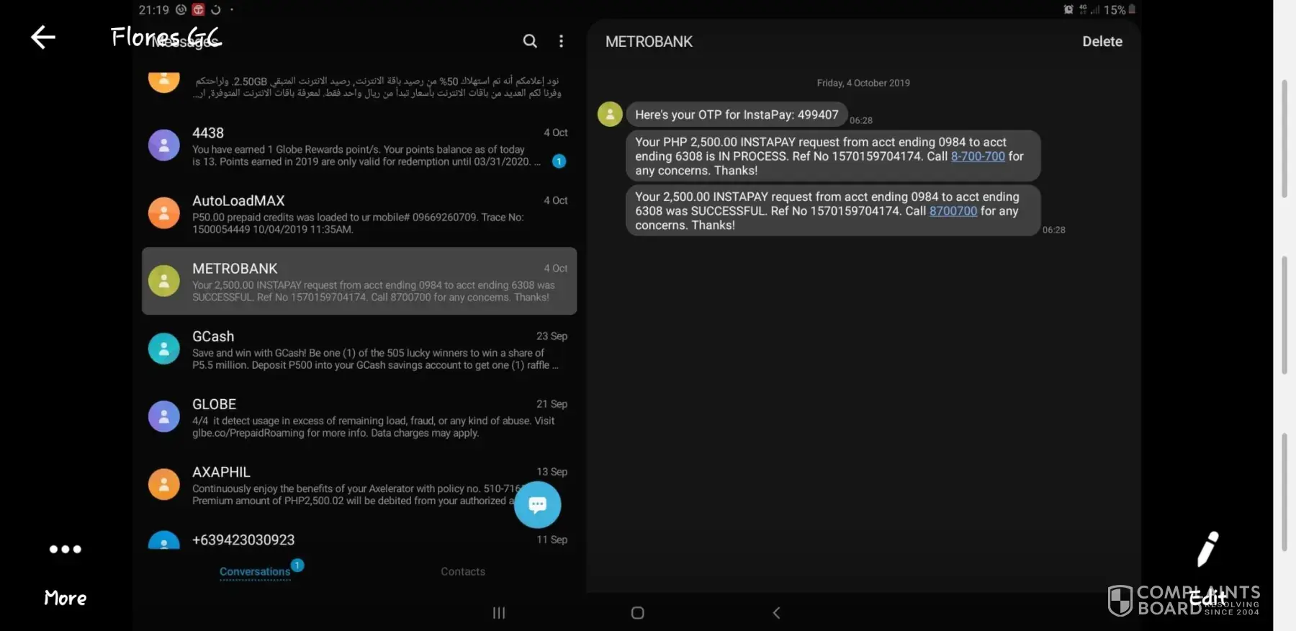Tap the +639423030923 contact avatar
This screenshot has height=631, width=1296.
tap(164, 540)
